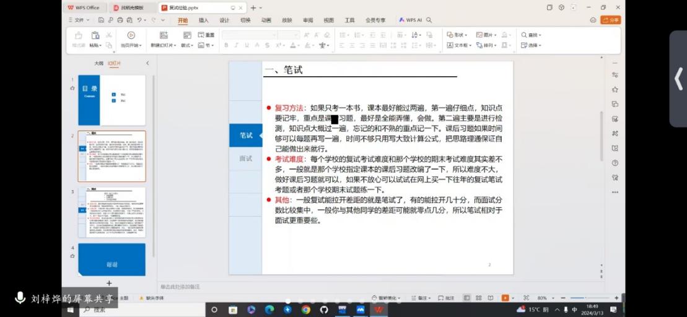Switch to normal view in status bar
The width and height of the screenshot is (687, 317).
pos(466,298)
